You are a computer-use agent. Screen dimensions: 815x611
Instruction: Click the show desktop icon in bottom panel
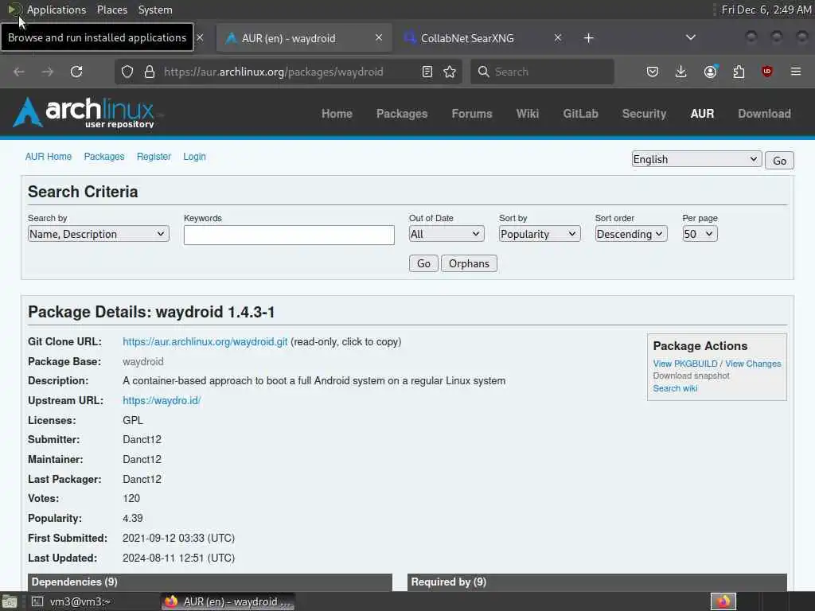[10, 601]
